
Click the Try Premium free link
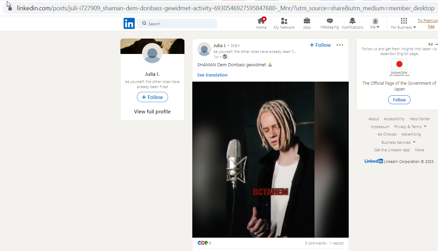click(x=428, y=24)
